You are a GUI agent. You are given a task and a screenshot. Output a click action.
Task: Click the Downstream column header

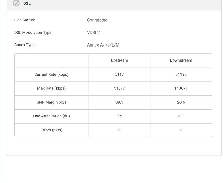[x=181, y=60]
